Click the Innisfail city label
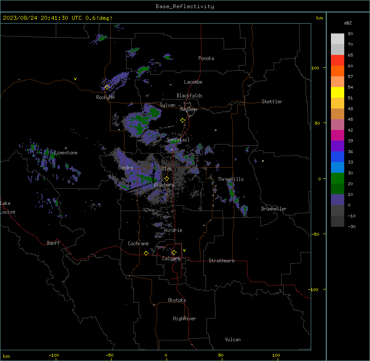 pyautogui.click(x=178, y=140)
